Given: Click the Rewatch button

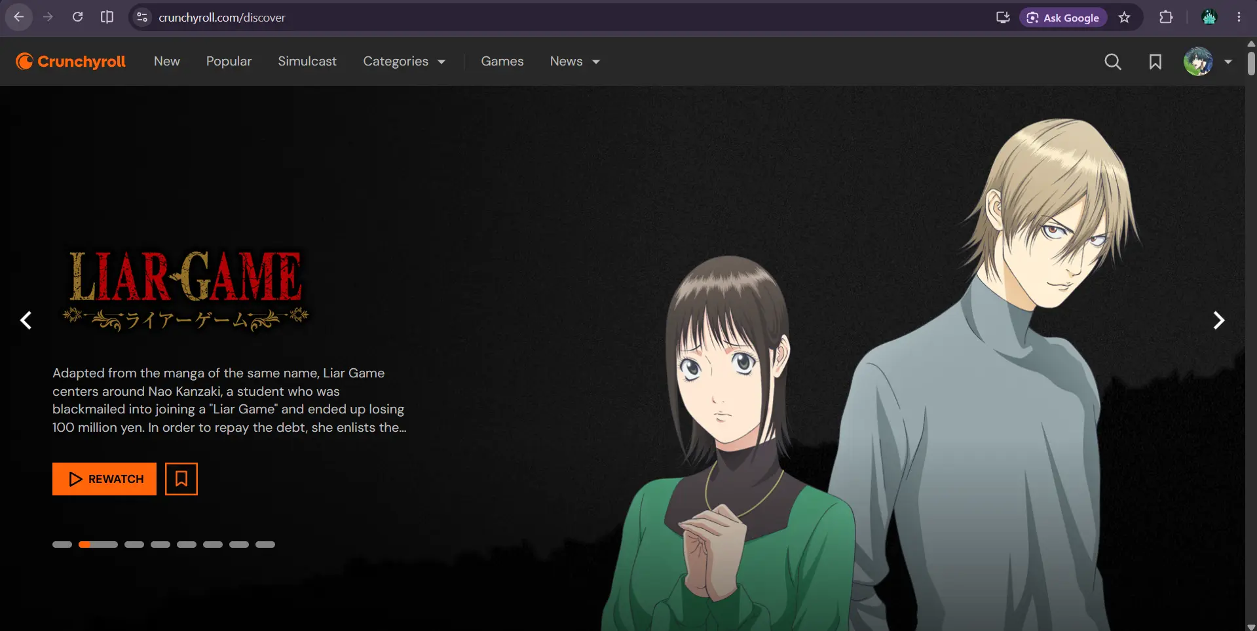Looking at the screenshot, I should [x=104, y=479].
